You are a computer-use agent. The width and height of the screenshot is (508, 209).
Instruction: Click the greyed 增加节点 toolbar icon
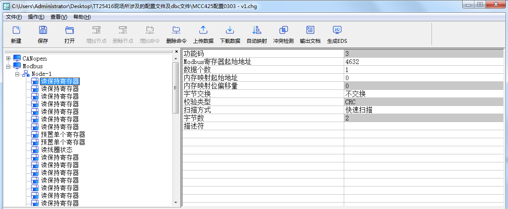[96, 31]
